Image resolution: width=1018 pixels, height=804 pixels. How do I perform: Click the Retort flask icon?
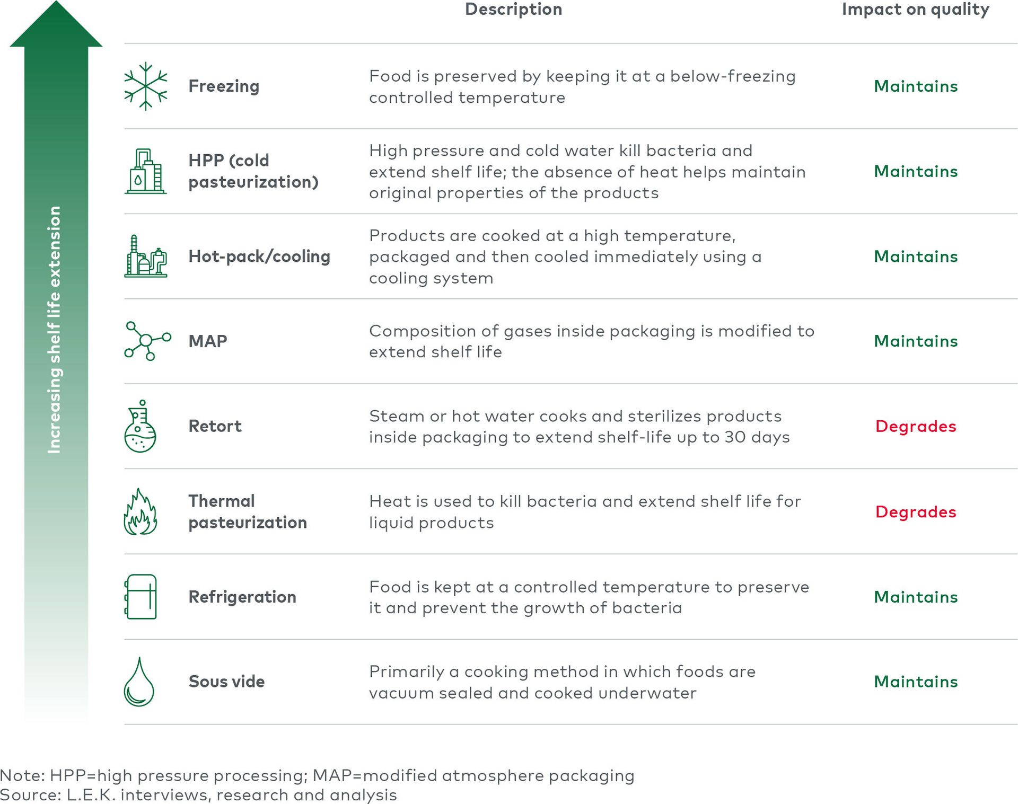pos(141,426)
